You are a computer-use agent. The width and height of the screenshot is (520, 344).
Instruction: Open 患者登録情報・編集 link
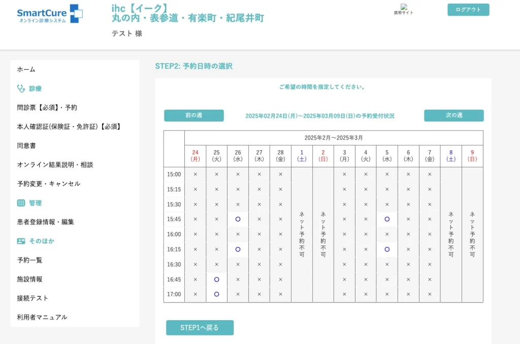(x=46, y=222)
